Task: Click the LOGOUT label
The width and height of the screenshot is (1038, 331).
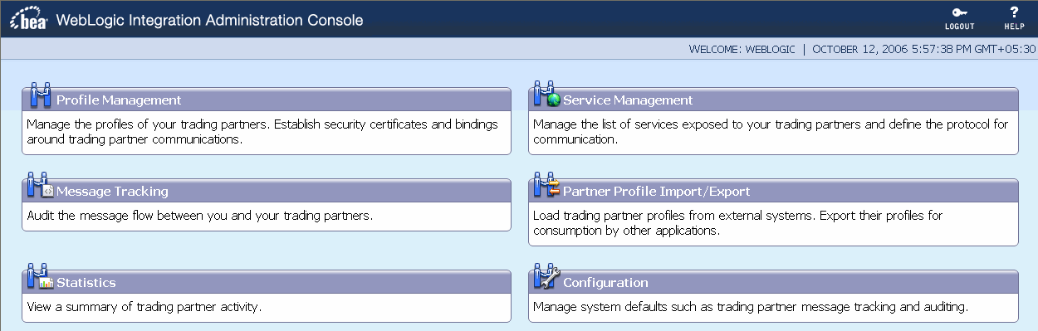Action: click(959, 27)
